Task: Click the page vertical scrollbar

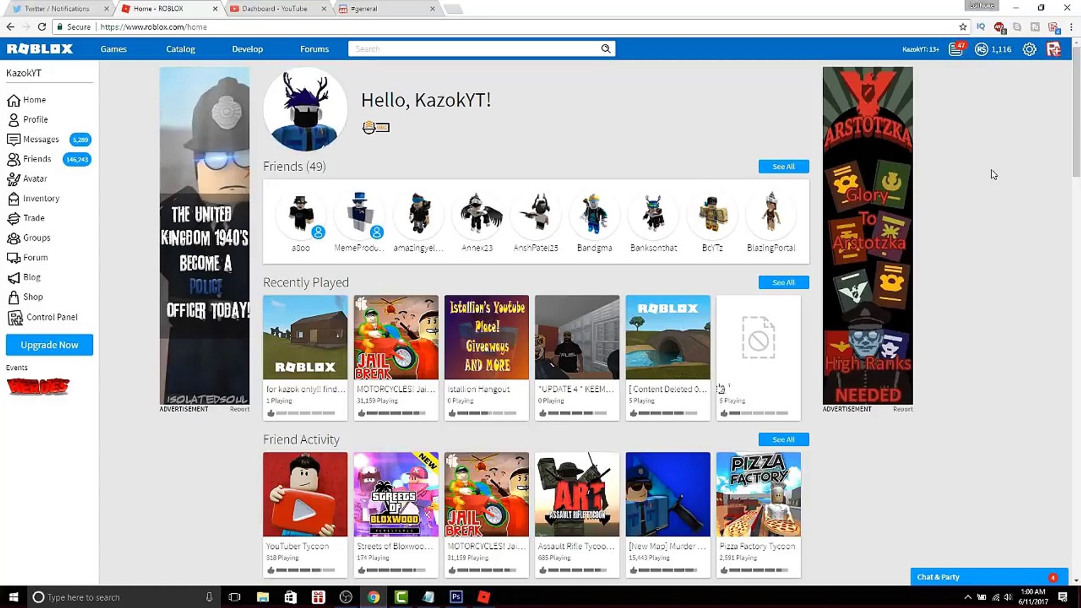Action: tap(1076, 113)
